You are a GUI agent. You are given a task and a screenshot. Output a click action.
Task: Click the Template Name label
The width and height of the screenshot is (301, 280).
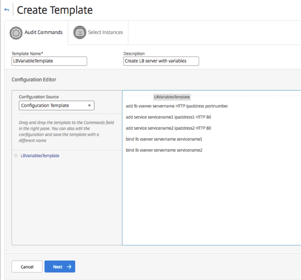point(27,54)
